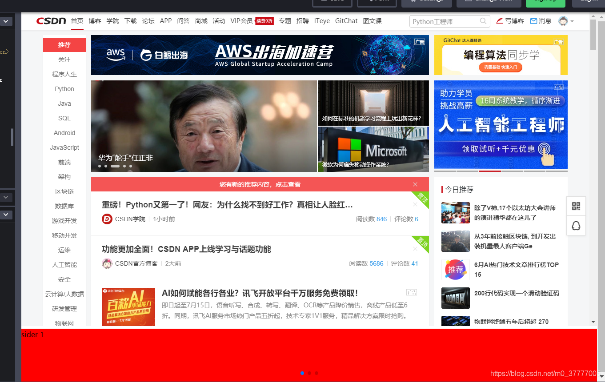Click 招聘 in the top navigation
Screen dimensions: 605x382
302,21
